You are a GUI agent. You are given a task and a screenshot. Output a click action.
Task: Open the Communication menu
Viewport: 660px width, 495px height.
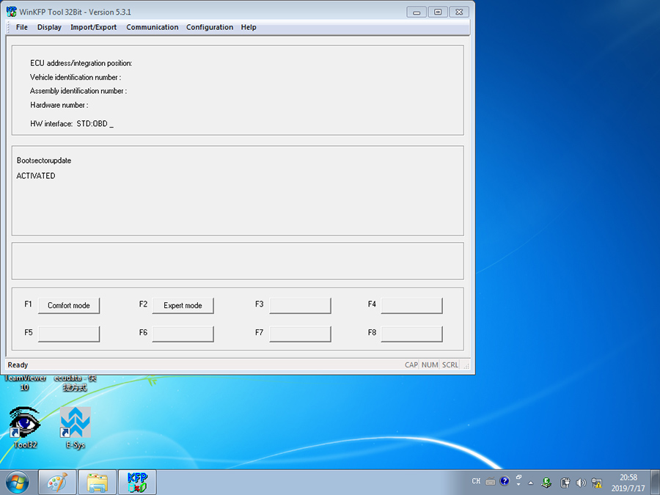(153, 27)
